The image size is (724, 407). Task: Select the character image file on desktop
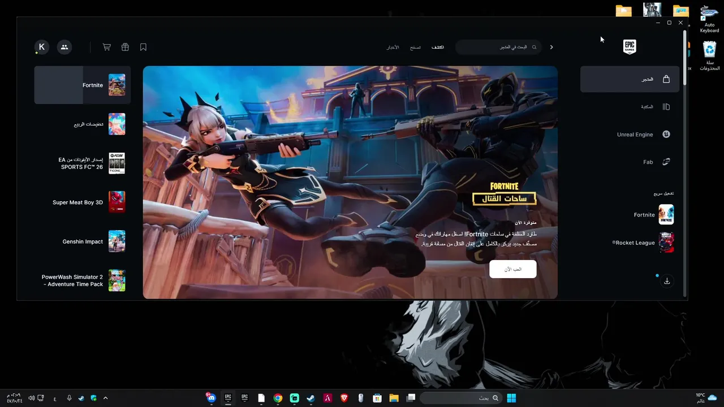click(x=652, y=10)
